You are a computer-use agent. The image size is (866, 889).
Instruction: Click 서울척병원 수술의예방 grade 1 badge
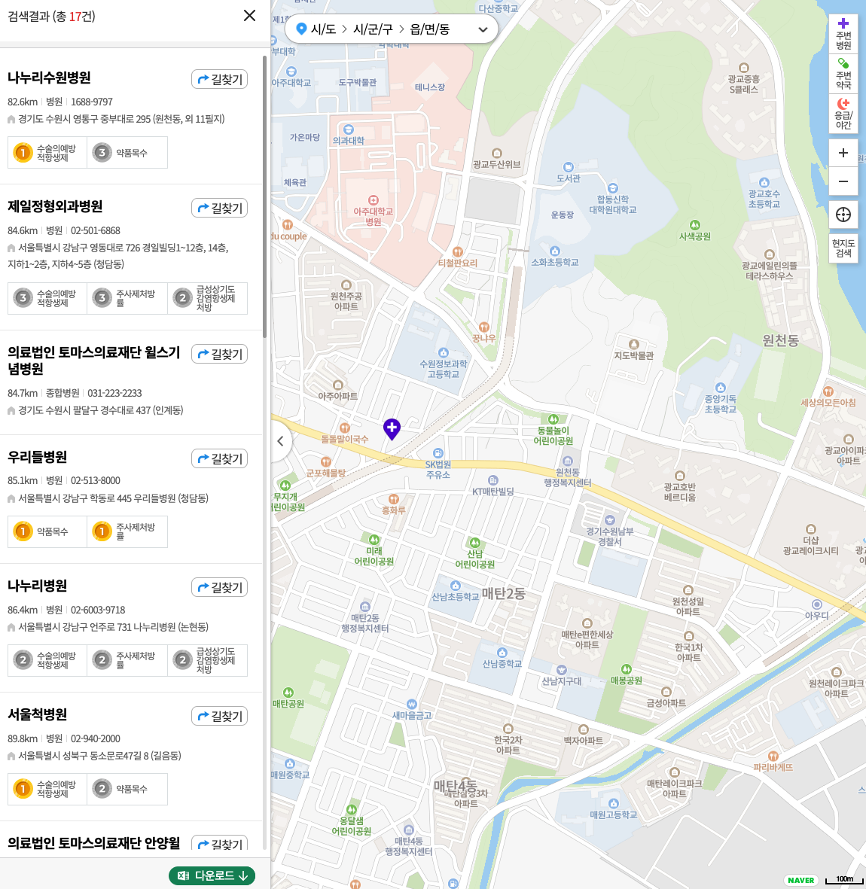click(x=47, y=789)
